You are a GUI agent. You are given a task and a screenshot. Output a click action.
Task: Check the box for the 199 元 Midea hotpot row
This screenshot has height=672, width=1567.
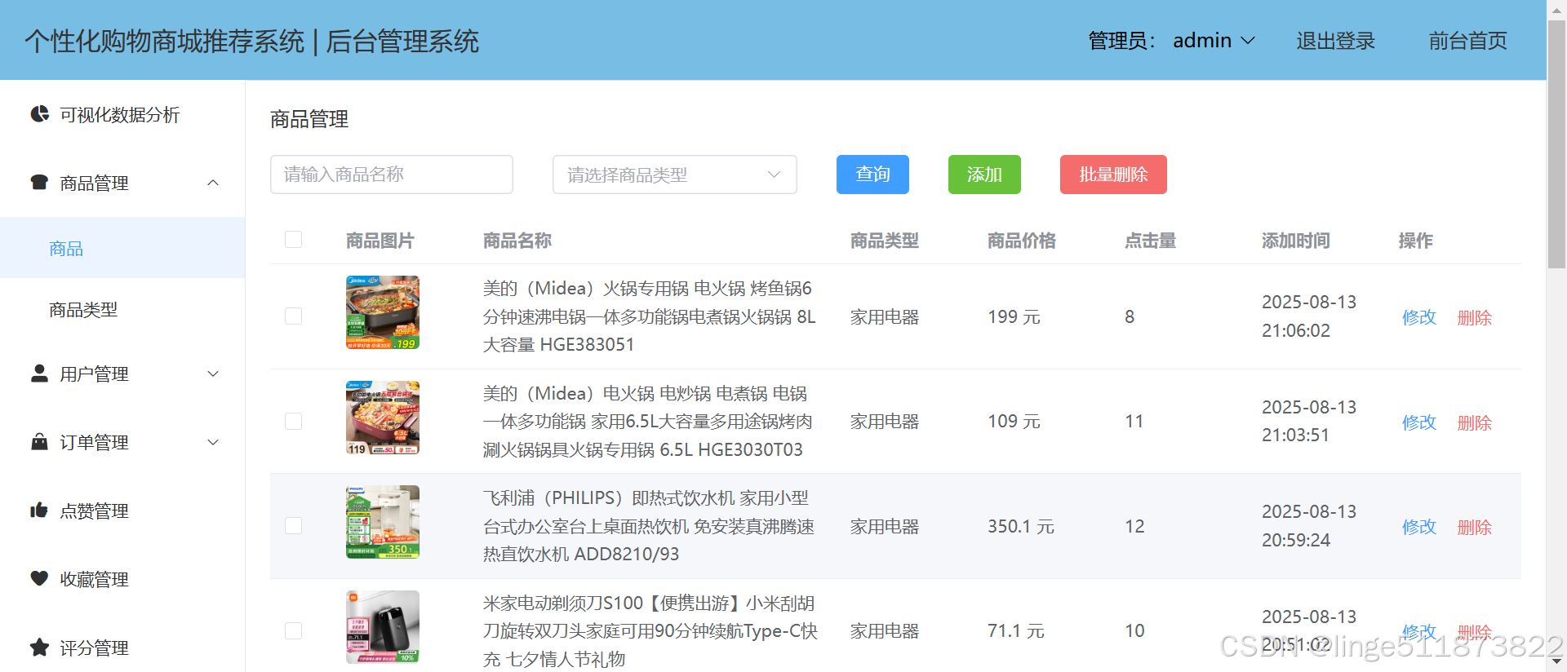click(293, 316)
